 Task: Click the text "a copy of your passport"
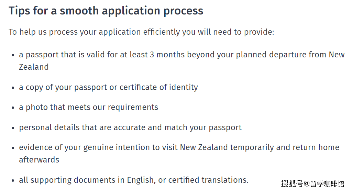pos(63,87)
